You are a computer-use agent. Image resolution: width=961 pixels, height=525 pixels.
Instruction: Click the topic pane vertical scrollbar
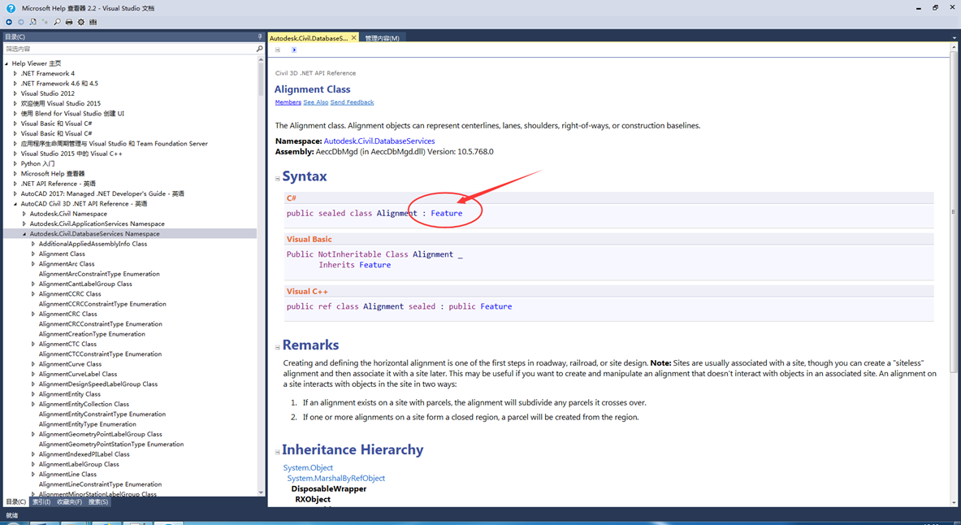tap(954, 211)
